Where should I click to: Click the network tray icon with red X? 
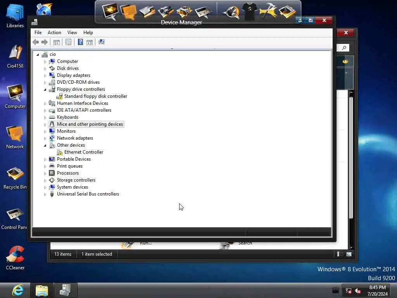349,291
